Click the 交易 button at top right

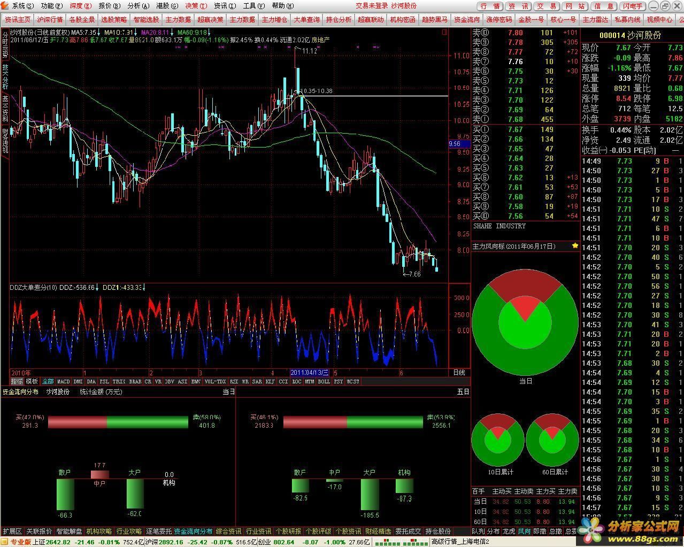click(547, 6)
